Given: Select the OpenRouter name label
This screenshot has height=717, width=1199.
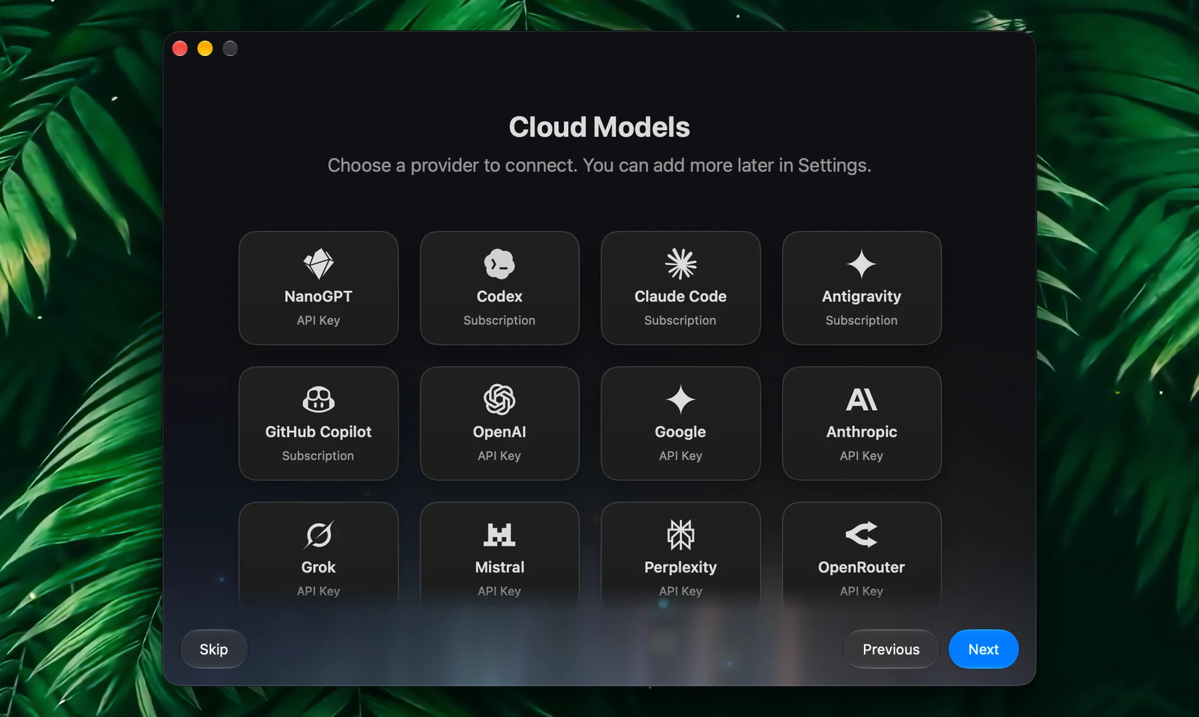Looking at the screenshot, I should point(861,567).
